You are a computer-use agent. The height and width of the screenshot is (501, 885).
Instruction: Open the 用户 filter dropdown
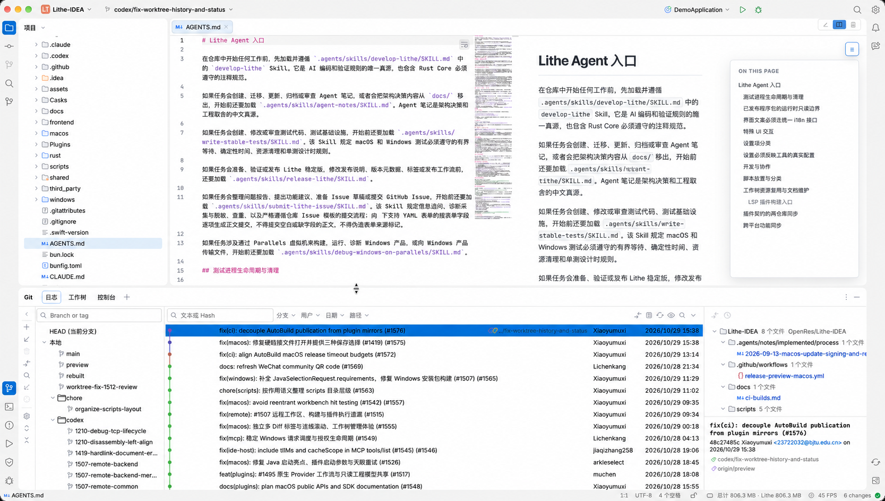pos(311,315)
